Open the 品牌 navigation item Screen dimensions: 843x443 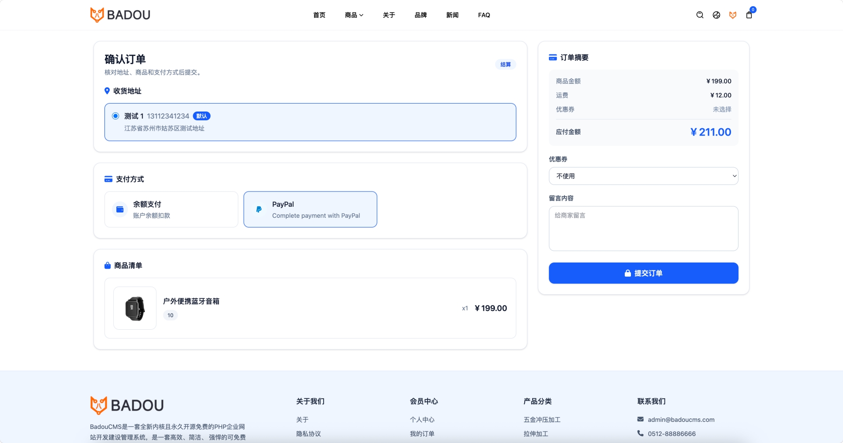[421, 15]
